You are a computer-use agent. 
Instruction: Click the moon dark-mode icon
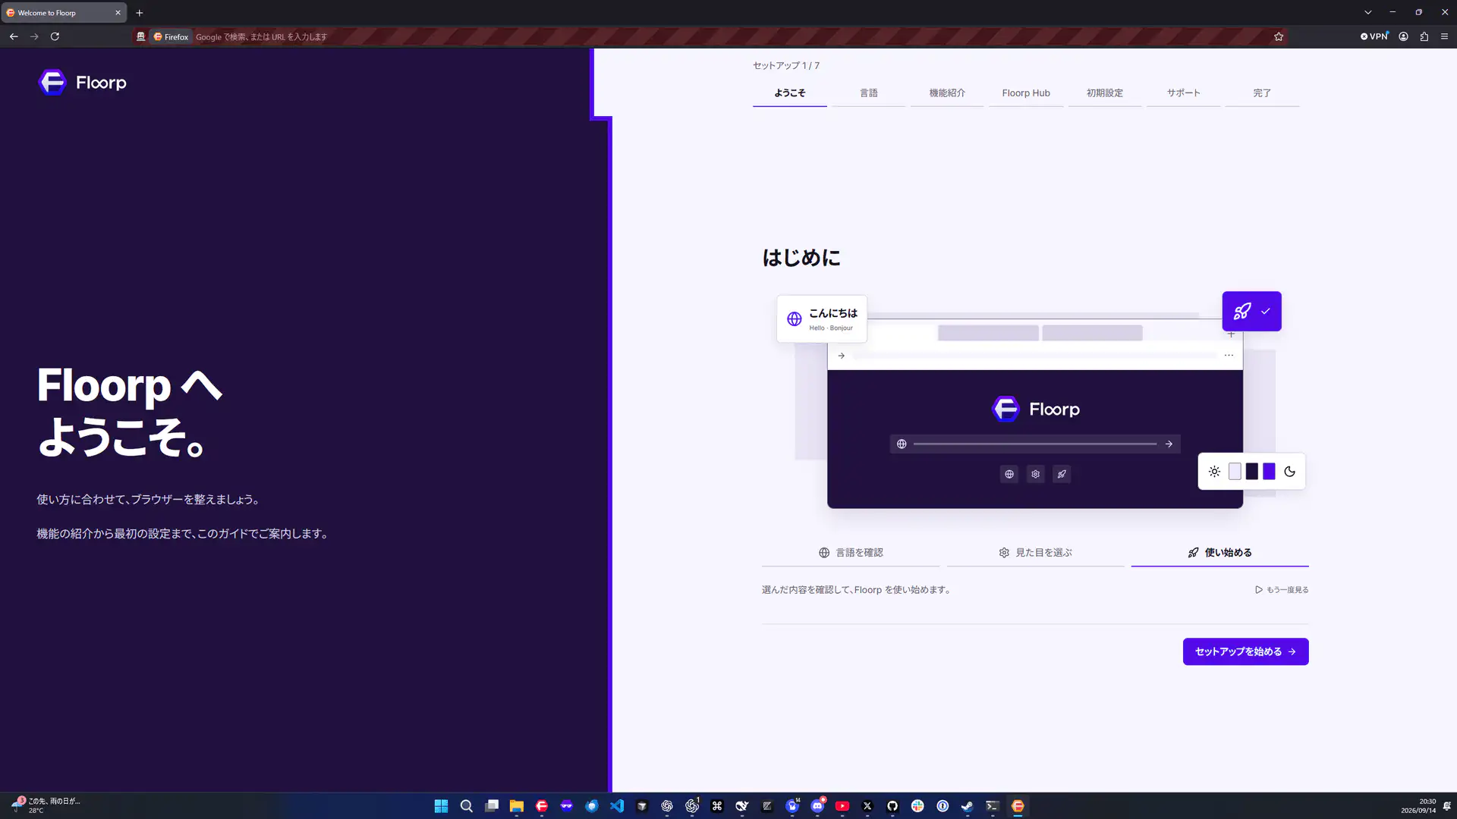[1289, 472]
